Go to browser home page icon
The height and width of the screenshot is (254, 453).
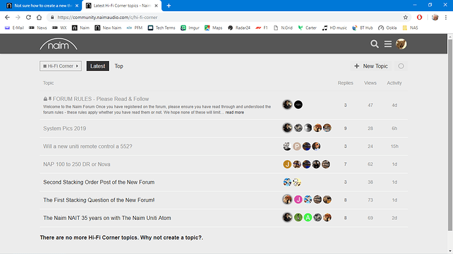pos(39,17)
